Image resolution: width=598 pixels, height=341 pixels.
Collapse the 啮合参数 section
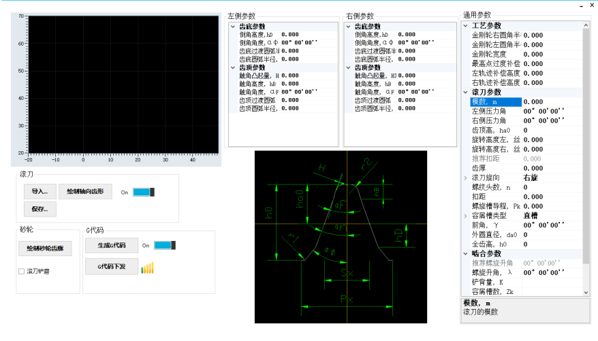point(466,253)
